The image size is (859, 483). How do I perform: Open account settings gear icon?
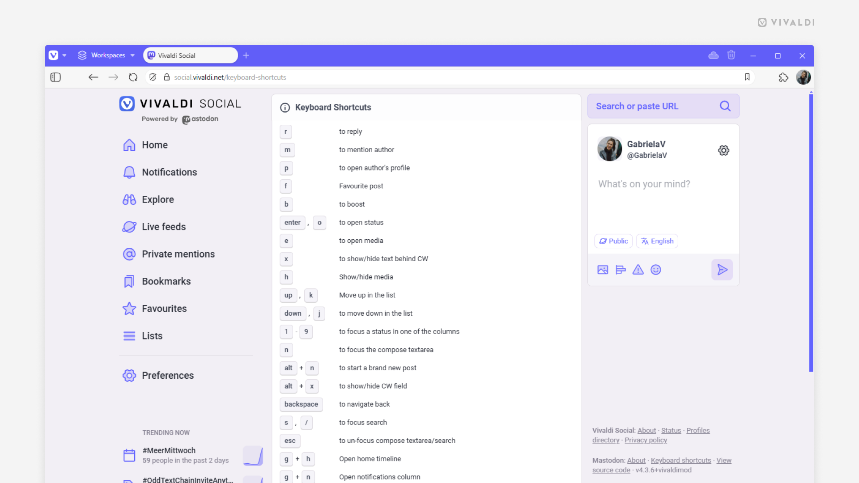(723, 150)
